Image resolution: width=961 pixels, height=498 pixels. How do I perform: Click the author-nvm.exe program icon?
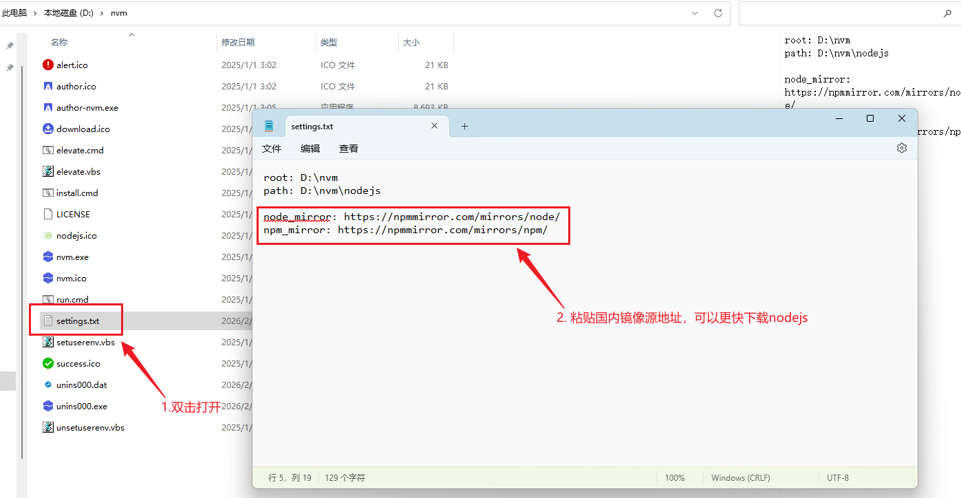(47, 107)
